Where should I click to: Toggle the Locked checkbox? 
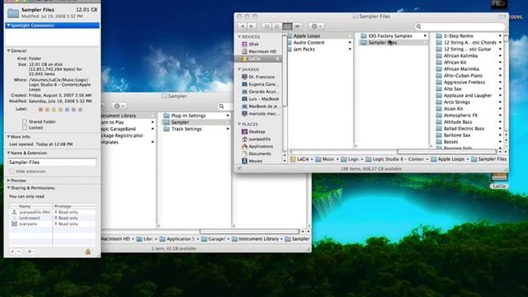pyautogui.click(x=25, y=128)
